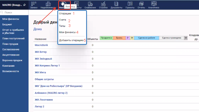Click the green Продается status legend
The image size is (199, 112).
coord(106,38)
